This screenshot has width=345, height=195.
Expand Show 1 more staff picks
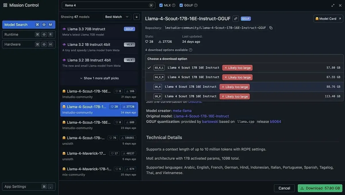99,78
